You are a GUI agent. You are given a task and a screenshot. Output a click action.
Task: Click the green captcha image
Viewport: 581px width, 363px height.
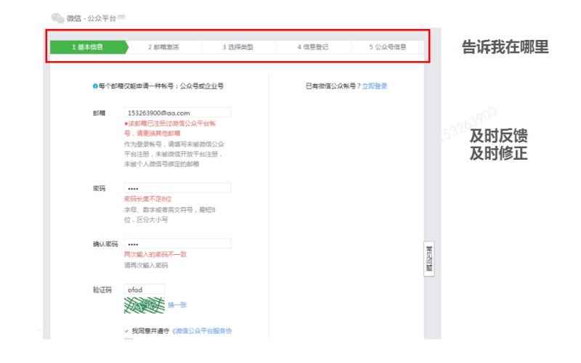click(144, 305)
